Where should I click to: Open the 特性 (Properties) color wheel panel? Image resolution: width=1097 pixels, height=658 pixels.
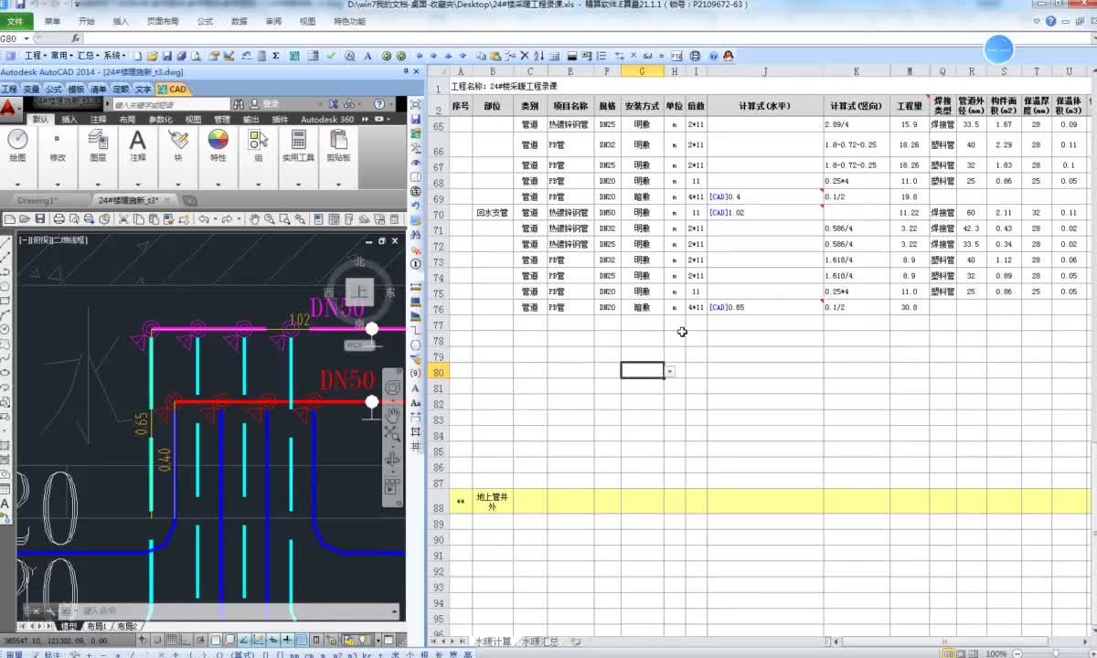coord(218,141)
